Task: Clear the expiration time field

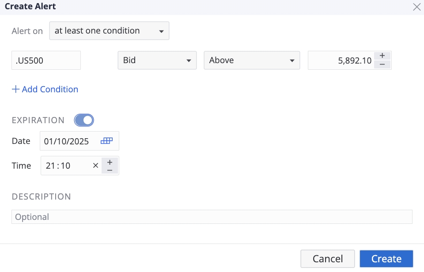Action: pos(95,166)
